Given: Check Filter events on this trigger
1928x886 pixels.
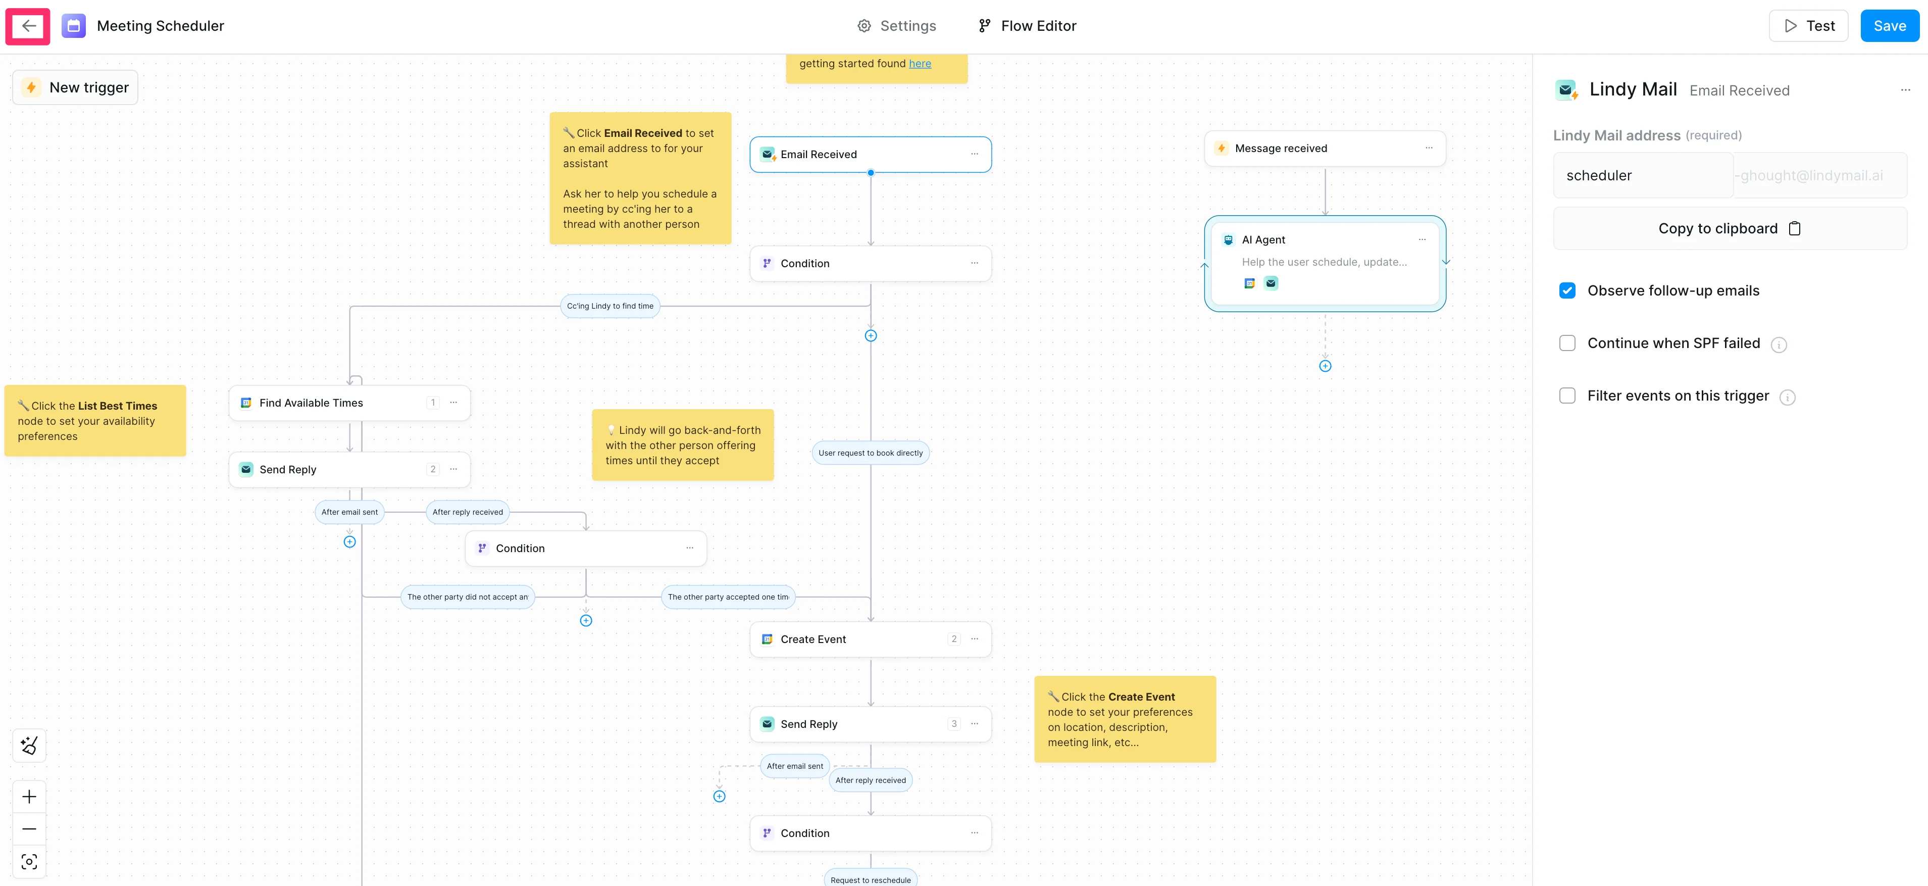Looking at the screenshot, I should click(1566, 396).
